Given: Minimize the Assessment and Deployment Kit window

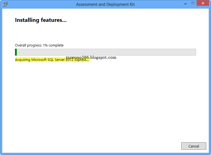Looking at the screenshot, I should (185, 4).
